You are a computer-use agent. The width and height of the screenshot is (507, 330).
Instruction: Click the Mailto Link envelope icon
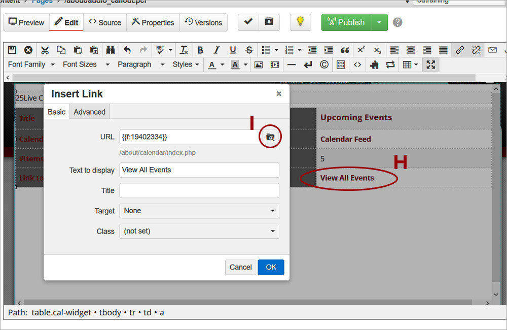pos(492,50)
